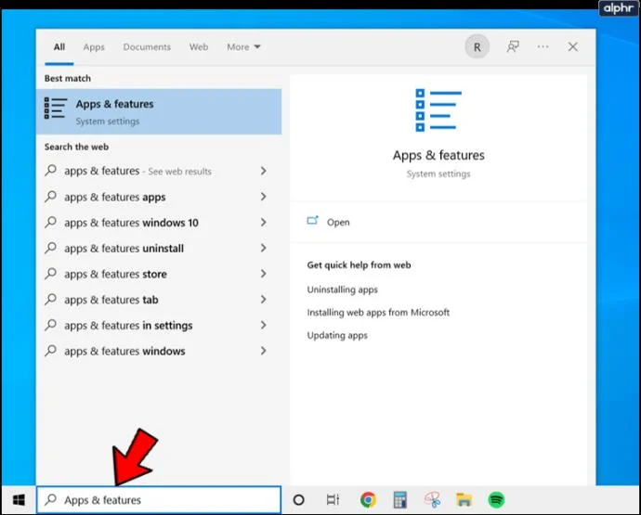Click the large Apps & features preview icon
This screenshot has width=641, height=515.
(438, 110)
